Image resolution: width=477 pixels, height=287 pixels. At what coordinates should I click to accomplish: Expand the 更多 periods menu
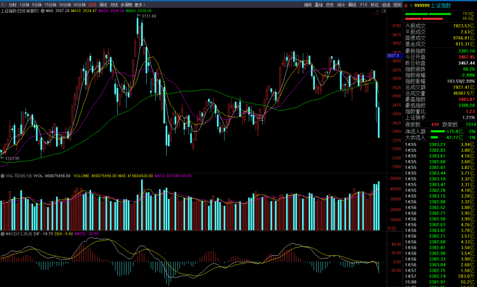(x=141, y=4)
